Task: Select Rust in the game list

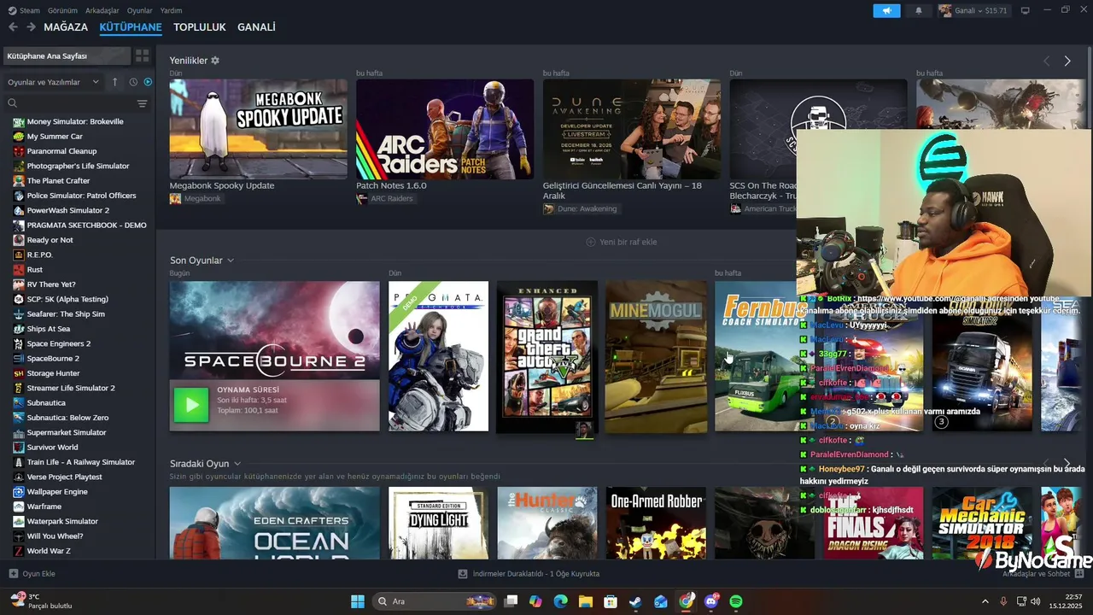Action: tap(34, 270)
